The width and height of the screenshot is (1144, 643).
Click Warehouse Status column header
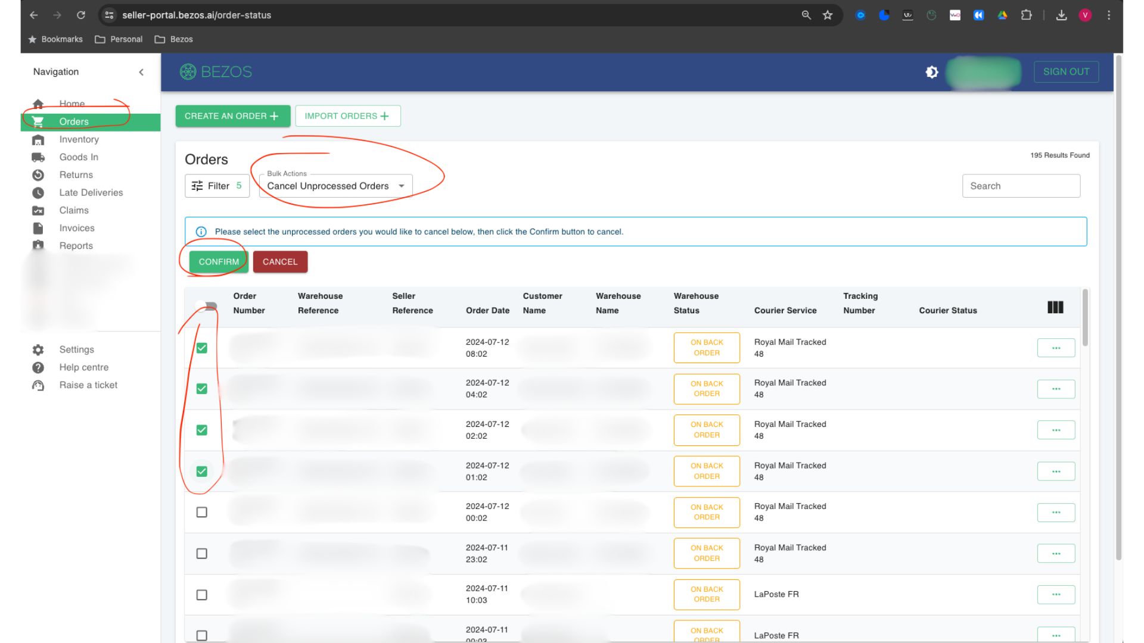(696, 303)
